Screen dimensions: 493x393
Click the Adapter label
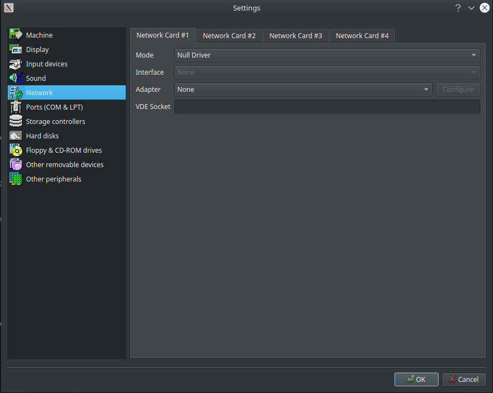click(148, 90)
